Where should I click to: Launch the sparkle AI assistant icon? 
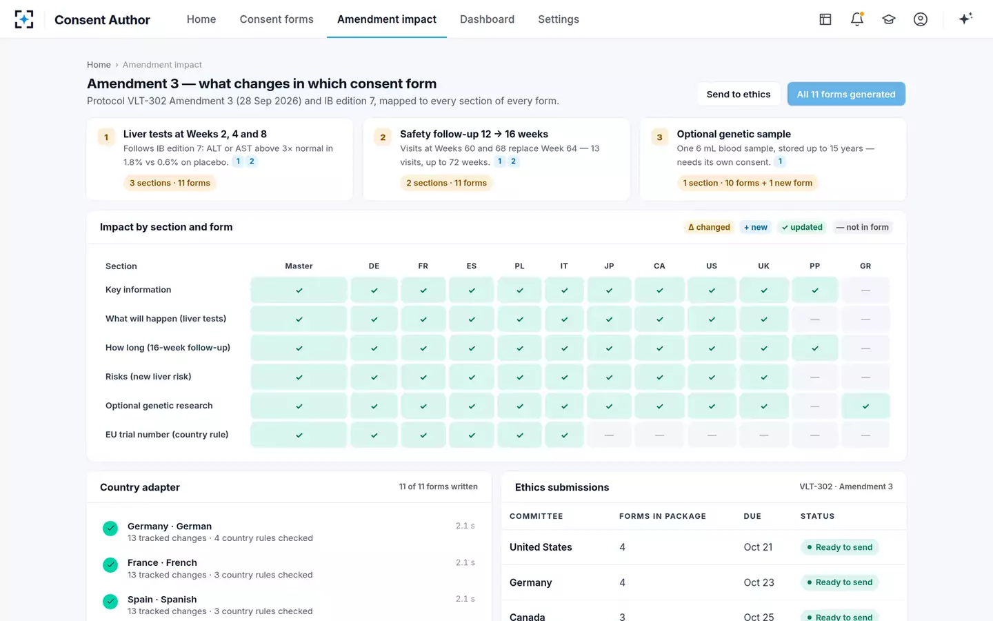click(965, 19)
